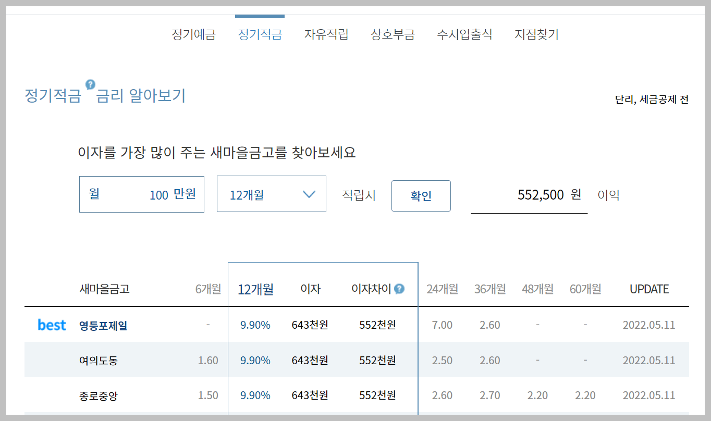Click the 정기적금 금리 알아보기 heading
The height and width of the screenshot is (421, 711).
click(x=105, y=96)
